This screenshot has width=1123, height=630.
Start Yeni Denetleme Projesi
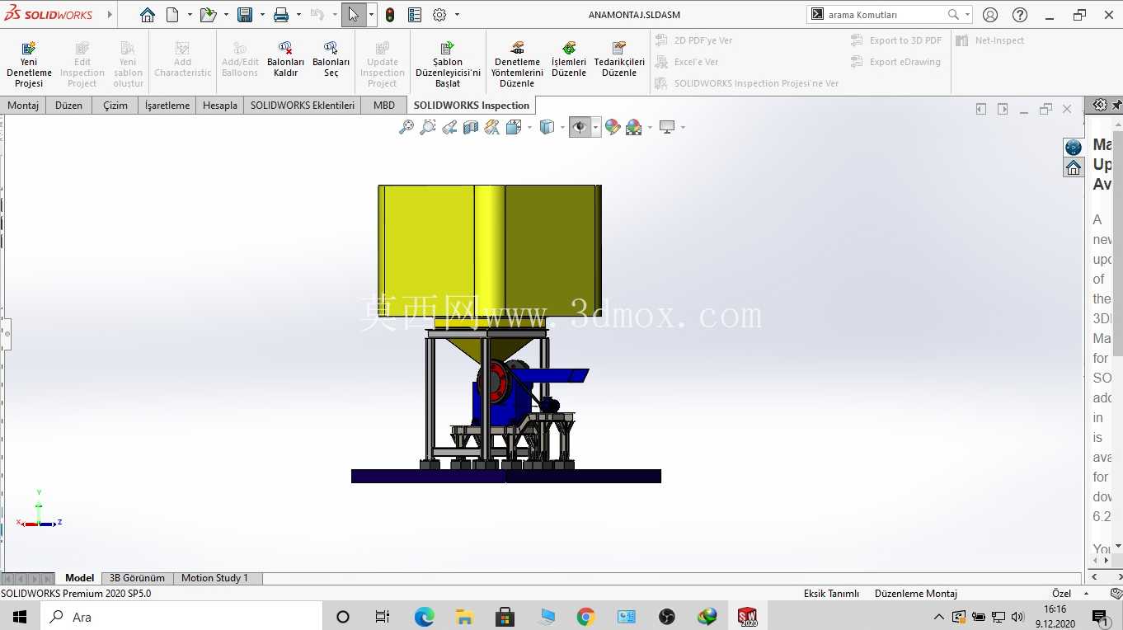click(29, 64)
